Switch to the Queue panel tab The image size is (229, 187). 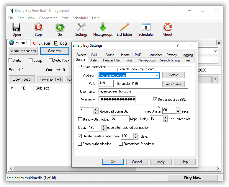(41, 43)
